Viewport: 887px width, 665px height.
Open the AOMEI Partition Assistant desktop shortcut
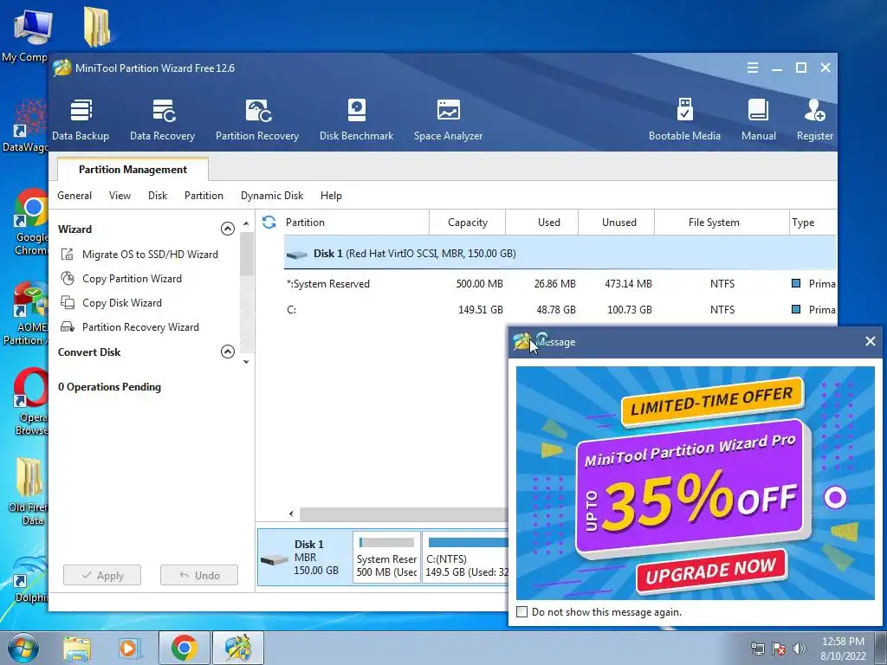pyautogui.click(x=25, y=313)
